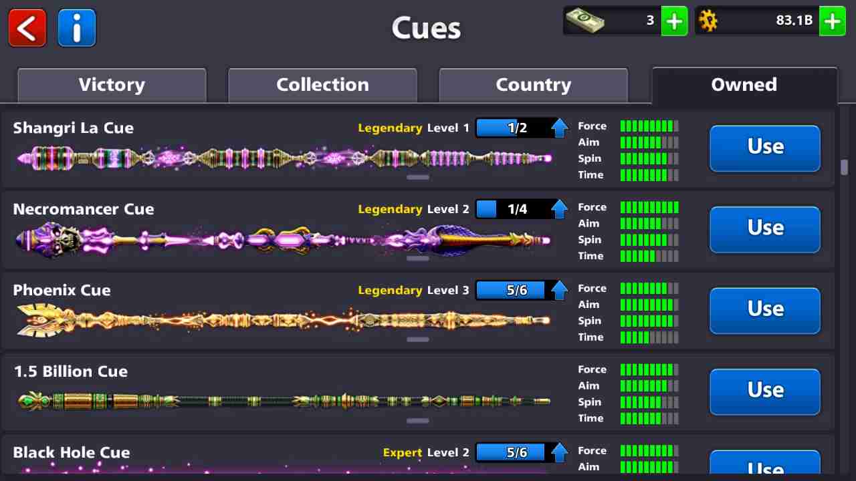Click Legendary Level 3 on Phoenix Cue
This screenshot has height=481, width=856.
[x=413, y=290]
